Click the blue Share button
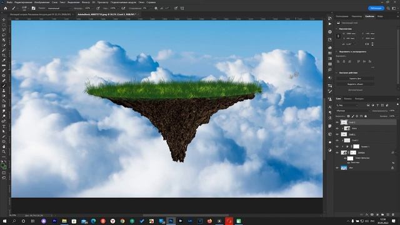This screenshot has height=225, width=400. point(376,8)
